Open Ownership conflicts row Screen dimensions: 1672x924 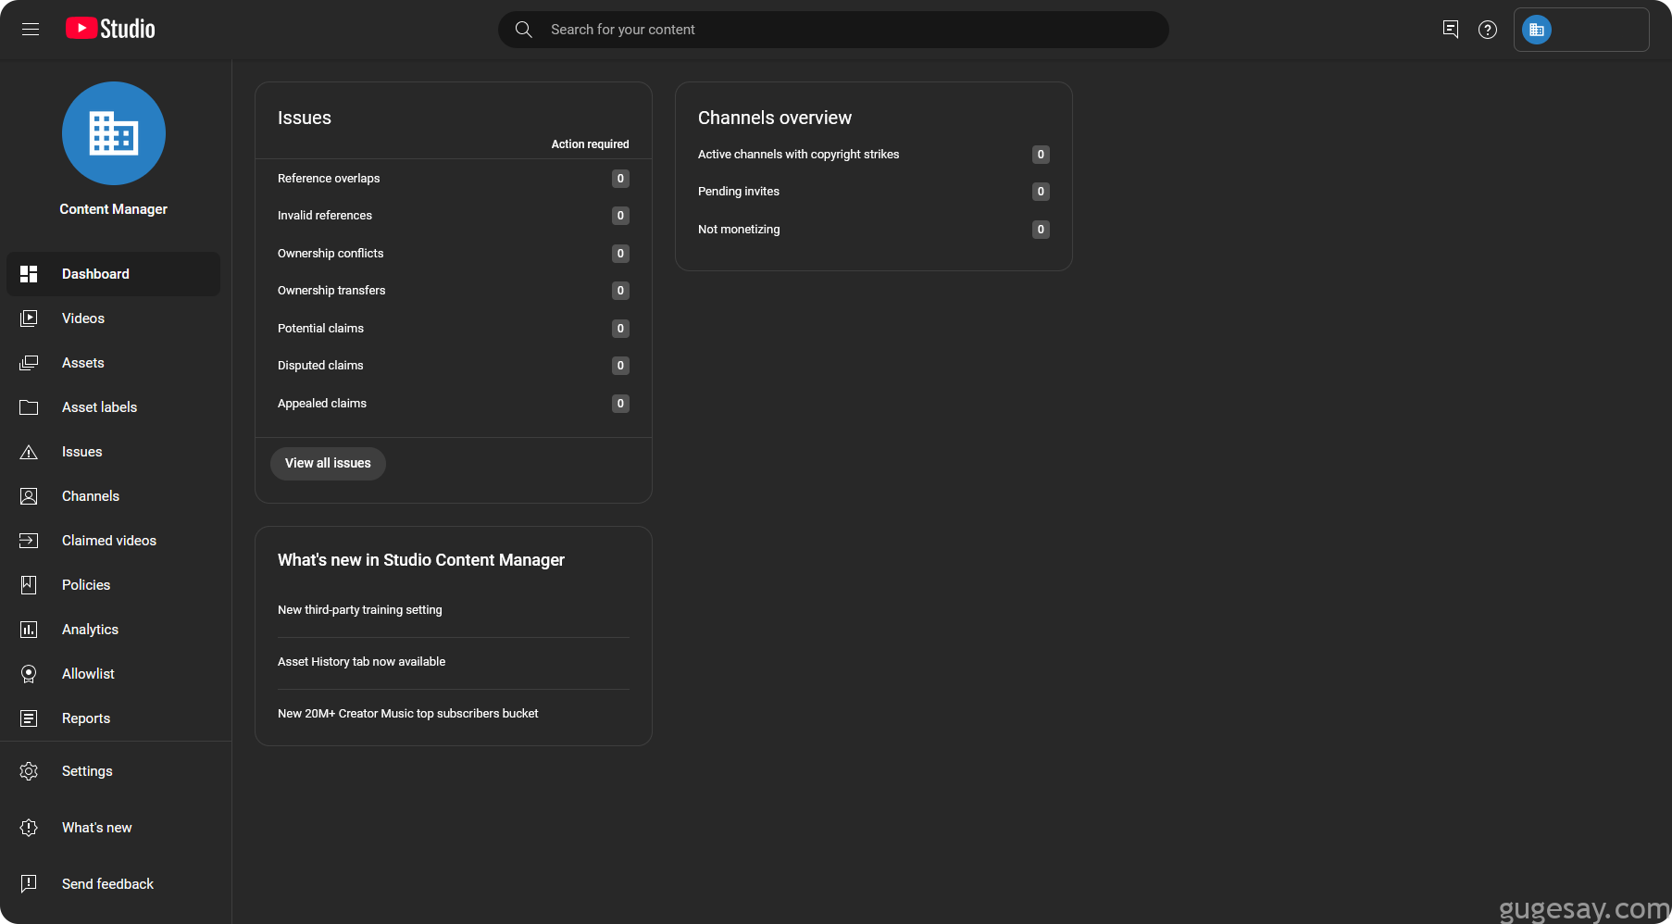[x=454, y=254]
